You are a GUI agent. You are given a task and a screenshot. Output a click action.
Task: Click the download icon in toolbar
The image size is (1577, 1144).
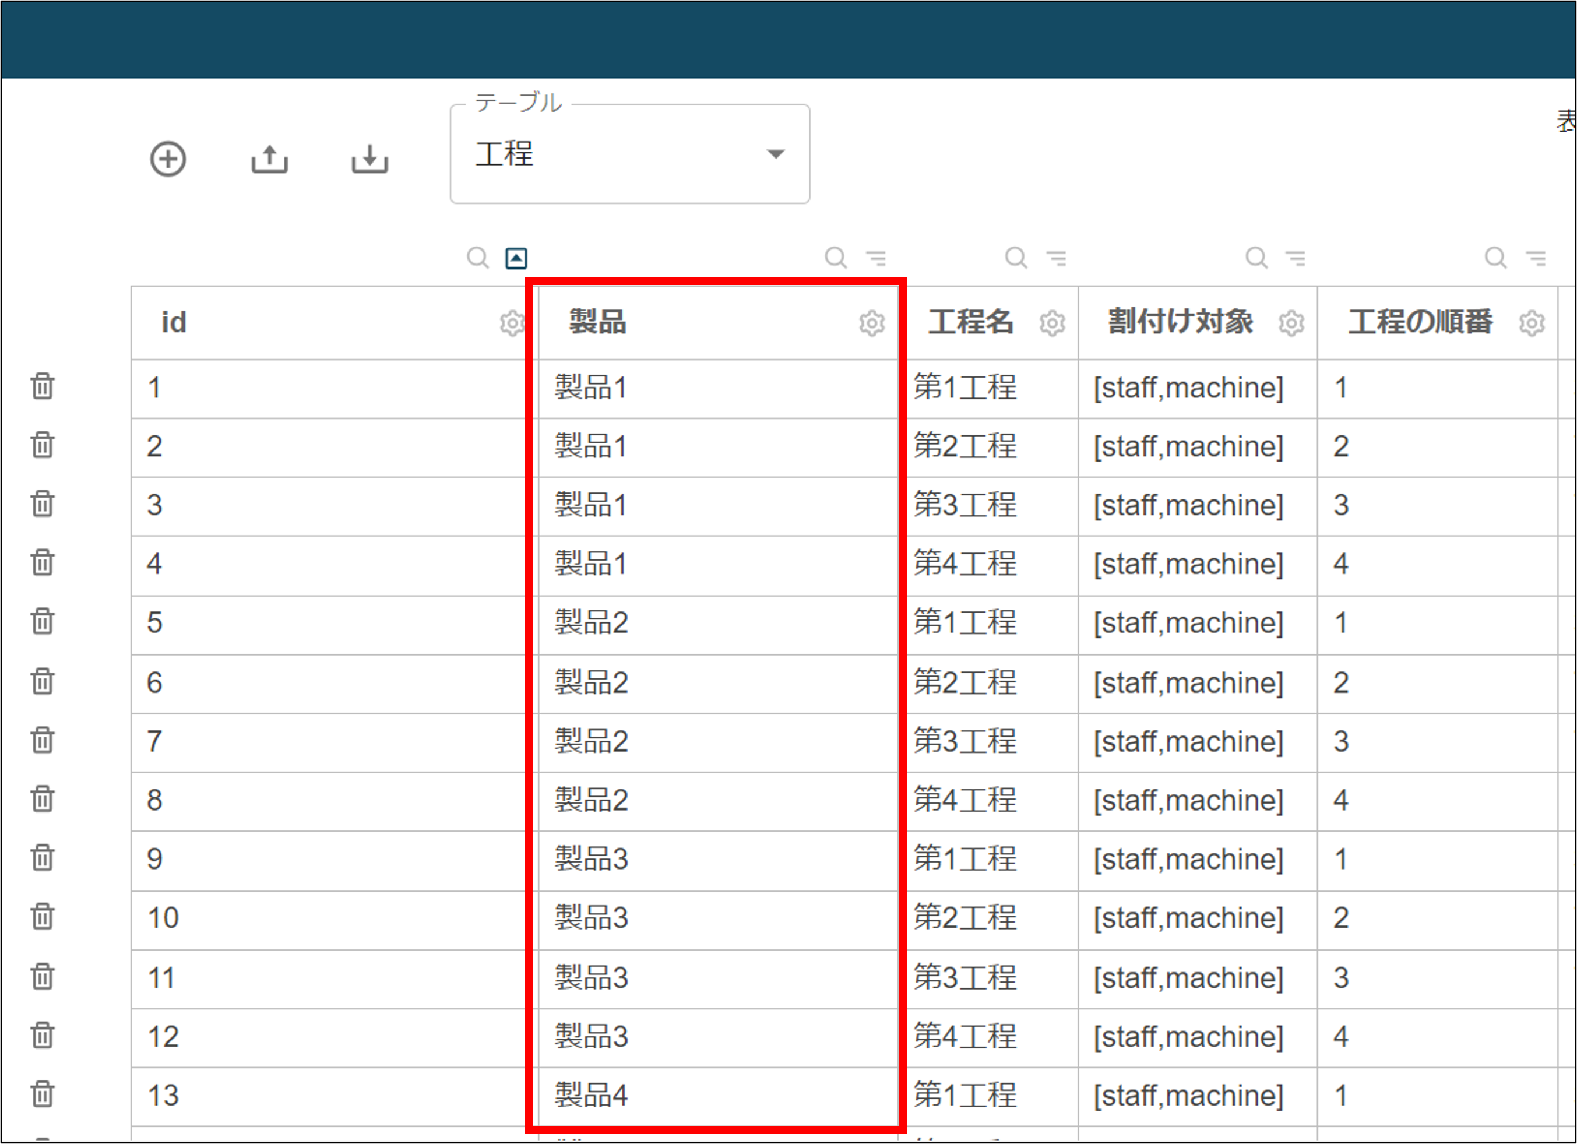tap(369, 159)
